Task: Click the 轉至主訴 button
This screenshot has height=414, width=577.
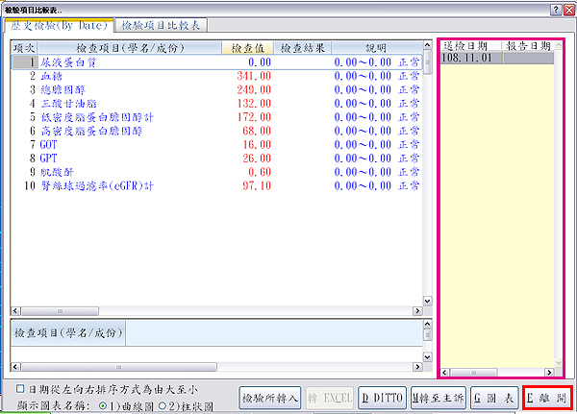Action: [x=439, y=397]
